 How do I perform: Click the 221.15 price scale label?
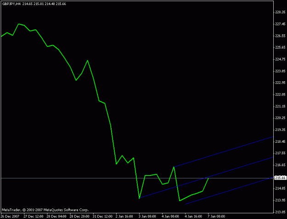tap(280, 107)
